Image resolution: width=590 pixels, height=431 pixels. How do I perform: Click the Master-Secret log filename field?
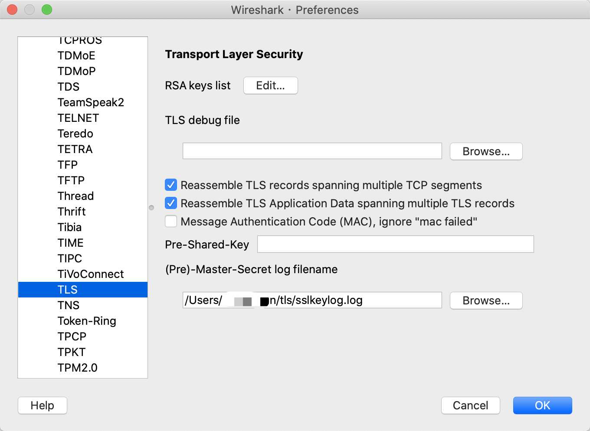coord(312,300)
